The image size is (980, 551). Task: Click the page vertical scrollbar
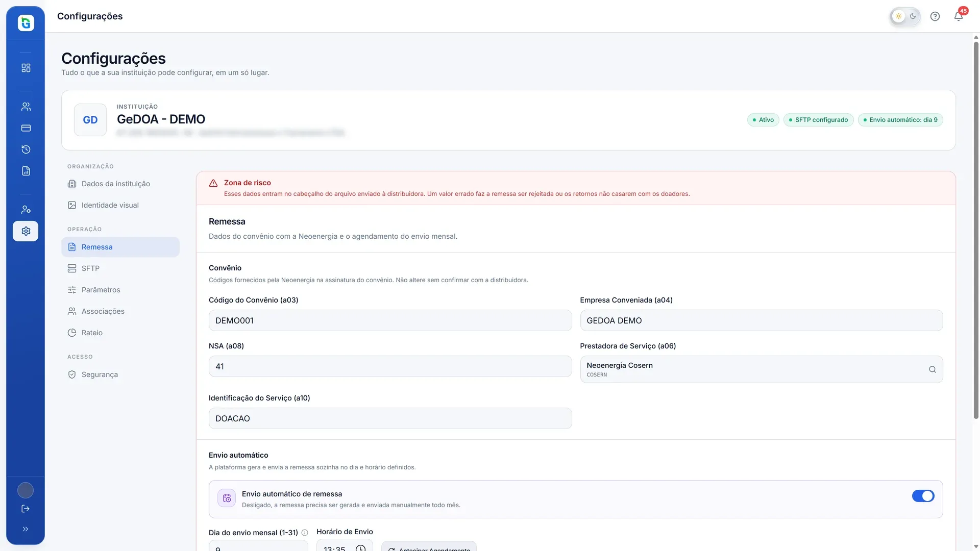tap(976, 230)
